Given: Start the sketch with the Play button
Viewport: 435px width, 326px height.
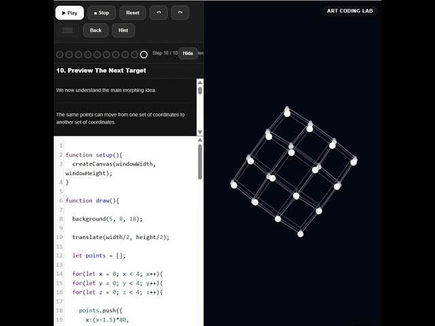Looking at the screenshot, I should coord(69,13).
